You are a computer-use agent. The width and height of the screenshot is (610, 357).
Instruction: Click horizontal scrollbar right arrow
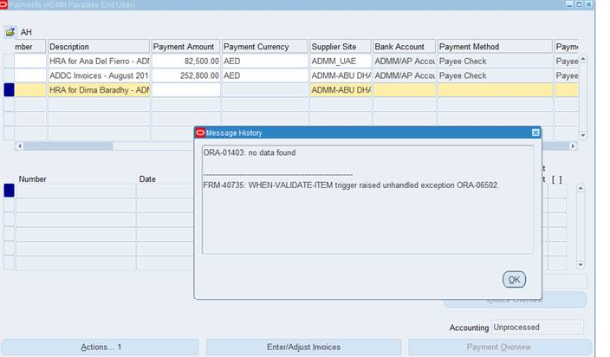pyautogui.click(x=573, y=146)
